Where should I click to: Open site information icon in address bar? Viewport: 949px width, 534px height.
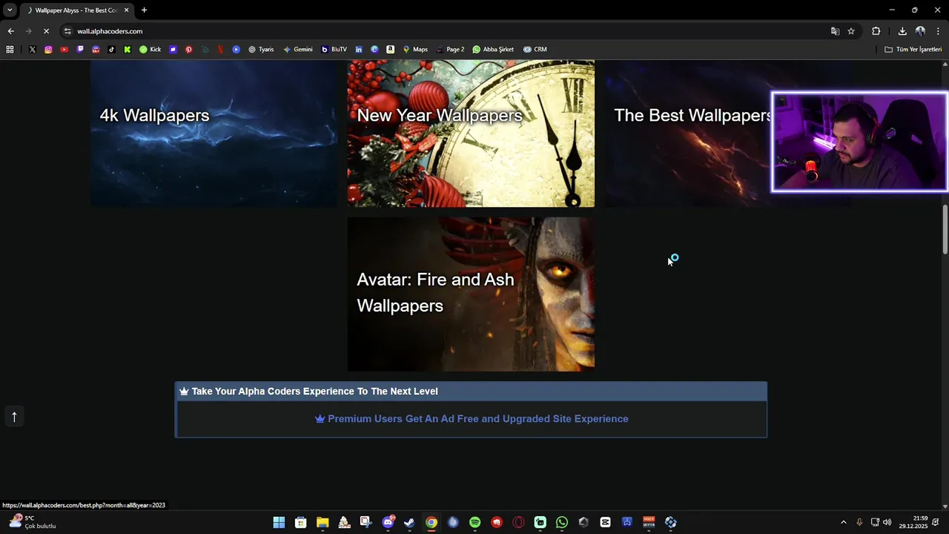[67, 31]
